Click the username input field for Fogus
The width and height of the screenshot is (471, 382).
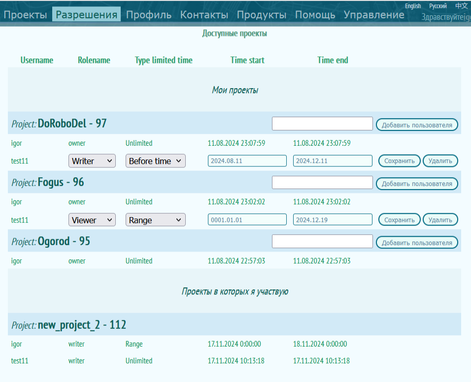point(322,183)
